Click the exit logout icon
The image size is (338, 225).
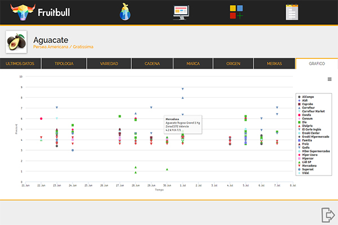[x=328, y=215]
